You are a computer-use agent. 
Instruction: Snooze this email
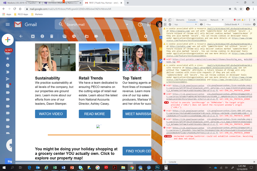point(74,36)
